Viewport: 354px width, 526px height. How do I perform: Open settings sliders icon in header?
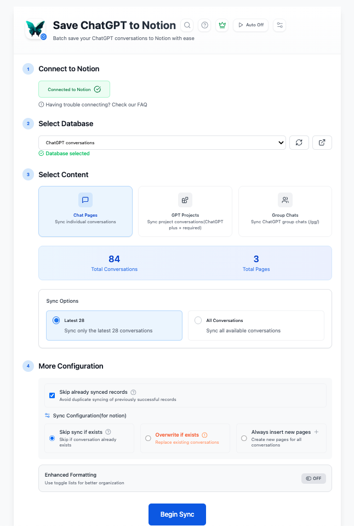[x=279, y=25]
